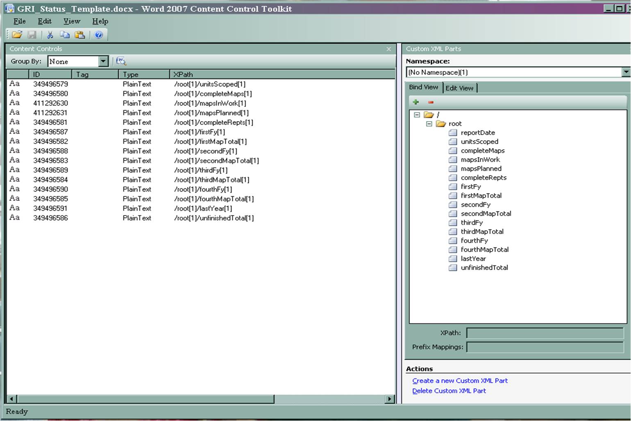Select the unfinishedTotal tree node
Viewport: 631px width, 421px height.
[484, 268]
